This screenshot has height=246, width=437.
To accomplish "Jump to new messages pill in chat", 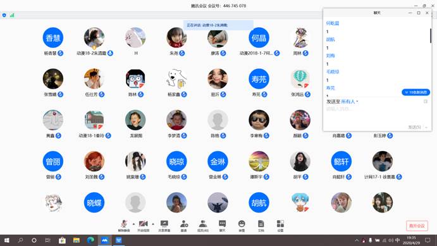I will pos(415,92).
